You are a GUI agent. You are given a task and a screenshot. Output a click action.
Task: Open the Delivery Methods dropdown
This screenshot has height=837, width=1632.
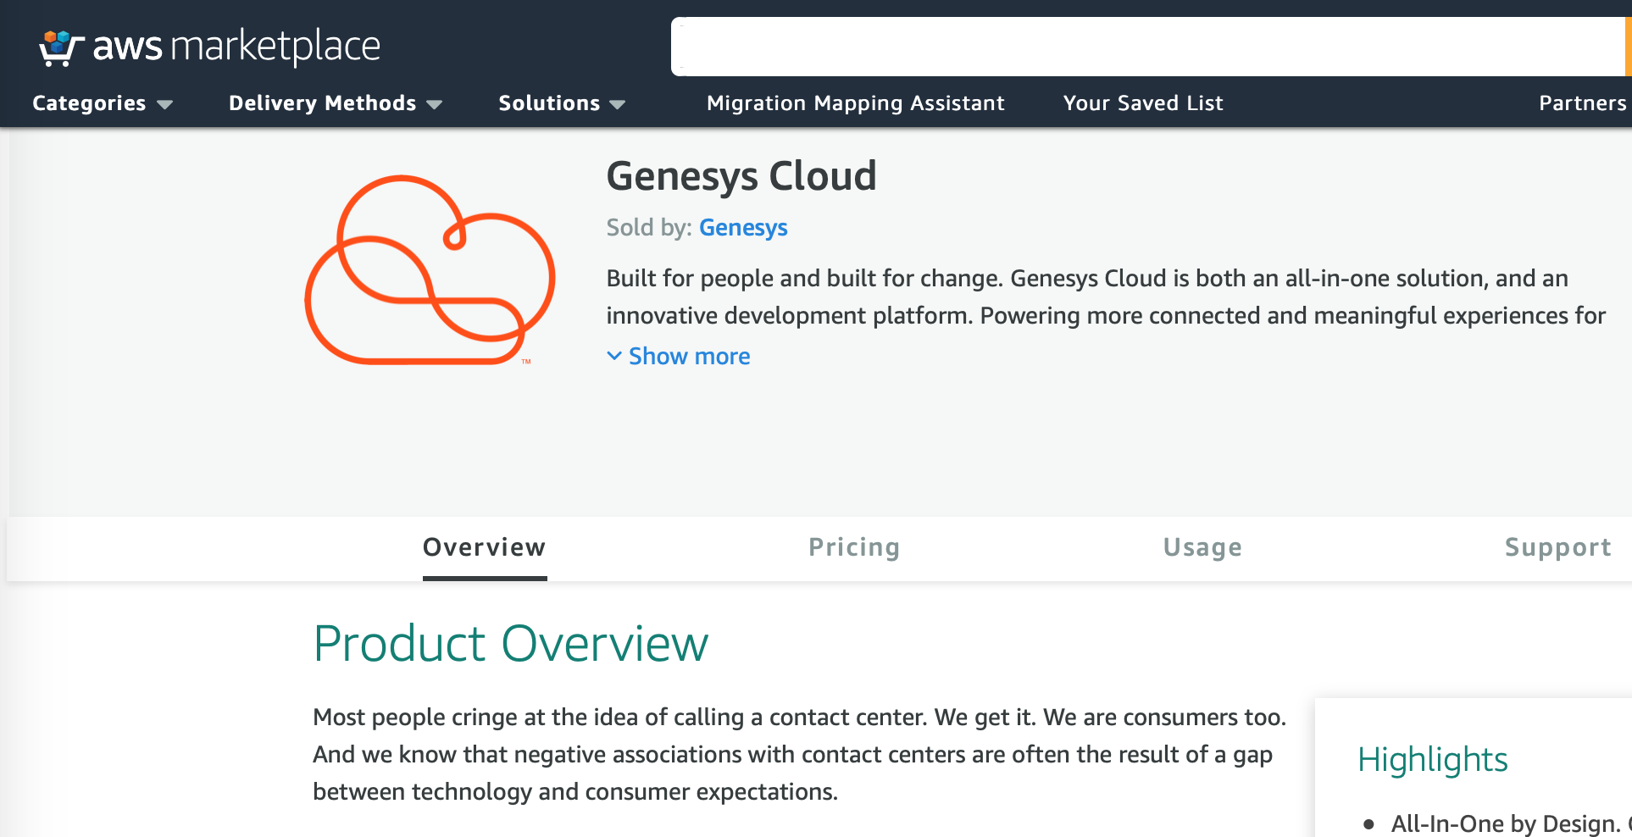pyautogui.click(x=336, y=103)
